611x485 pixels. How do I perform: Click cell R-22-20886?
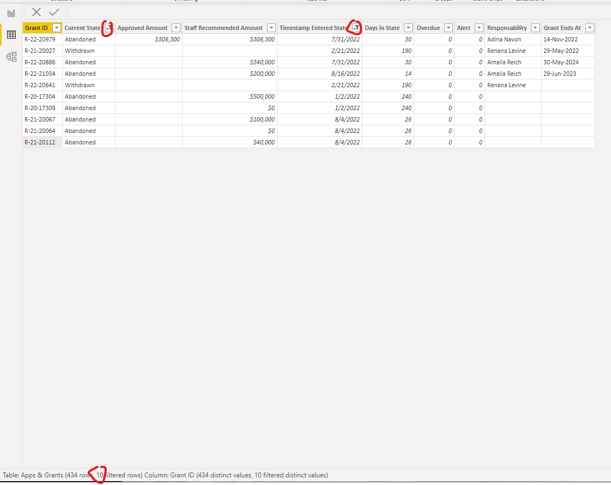pyautogui.click(x=43, y=62)
